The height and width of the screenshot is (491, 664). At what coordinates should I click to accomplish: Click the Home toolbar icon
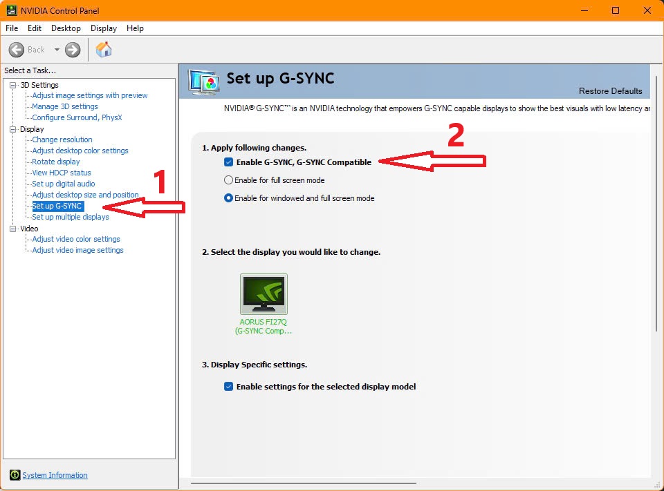[103, 50]
